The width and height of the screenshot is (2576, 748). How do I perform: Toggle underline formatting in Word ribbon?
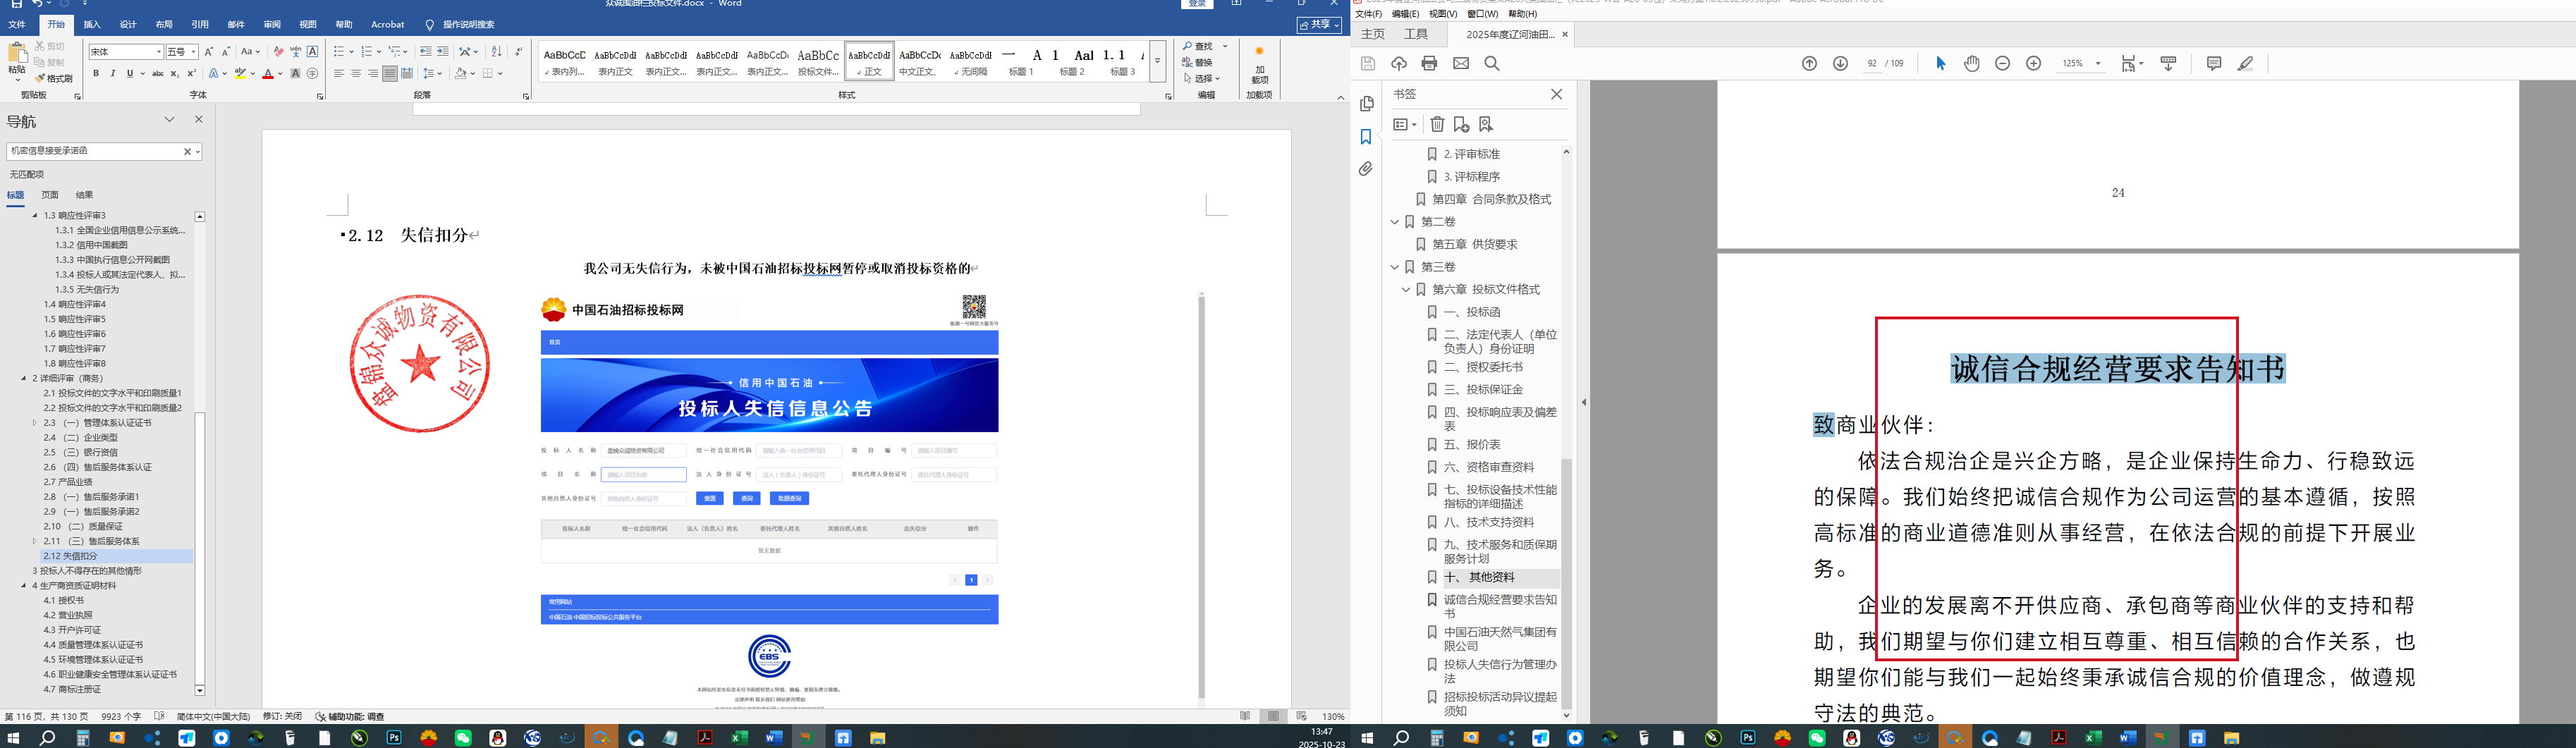click(x=130, y=73)
